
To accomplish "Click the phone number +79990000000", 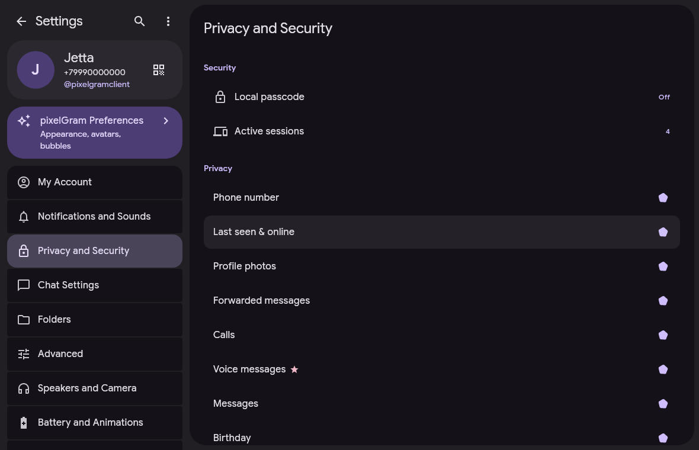I will click(x=95, y=72).
